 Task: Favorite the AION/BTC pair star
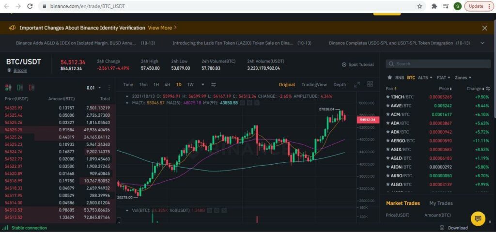point(388,167)
